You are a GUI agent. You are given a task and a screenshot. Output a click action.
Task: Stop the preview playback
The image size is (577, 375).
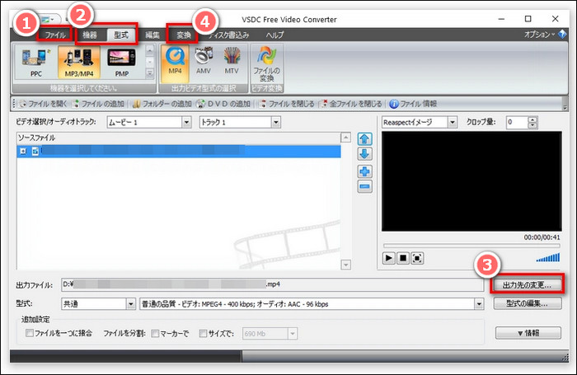[x=403, y=258]
